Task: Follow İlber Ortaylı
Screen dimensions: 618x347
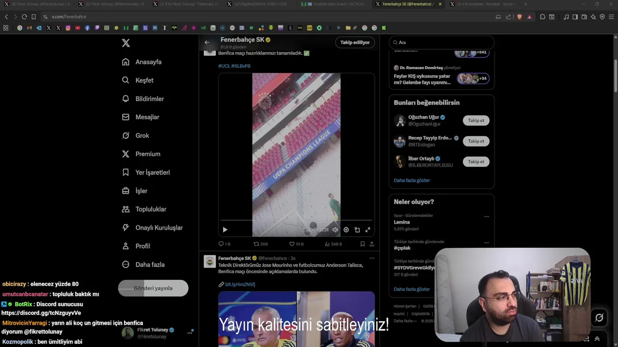Action: tap(476, 161)
